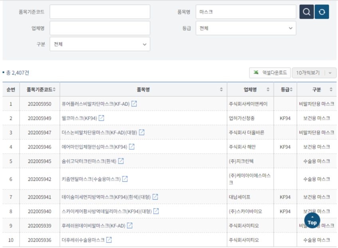Click code 202005945 cell
Screen dimensions: 338x248
40,161
